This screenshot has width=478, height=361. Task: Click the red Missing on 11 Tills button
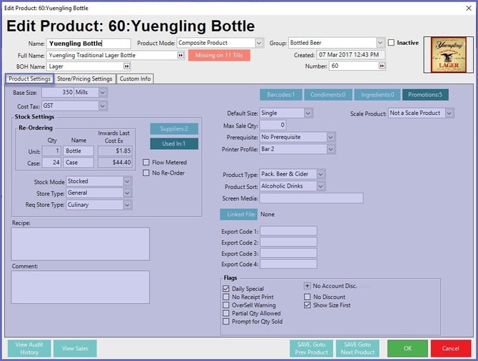pyautogui.click(x=214, y=55)
